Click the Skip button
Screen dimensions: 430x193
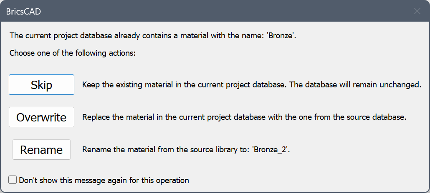coord(41,85)
